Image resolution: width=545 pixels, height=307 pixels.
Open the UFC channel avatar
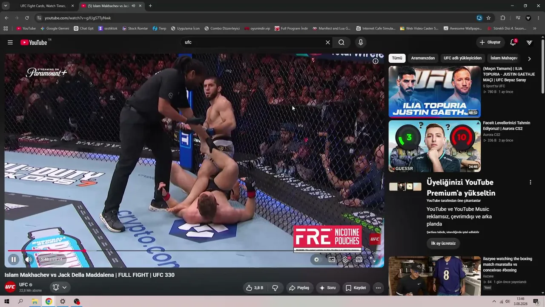point(10,287)
